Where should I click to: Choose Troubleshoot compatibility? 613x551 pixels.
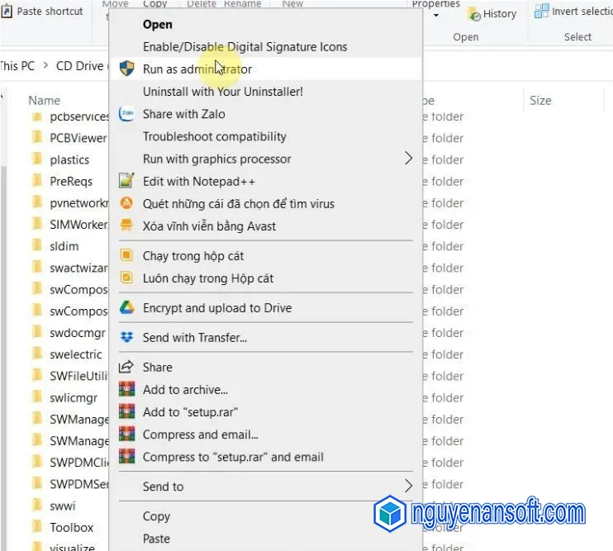215,136
